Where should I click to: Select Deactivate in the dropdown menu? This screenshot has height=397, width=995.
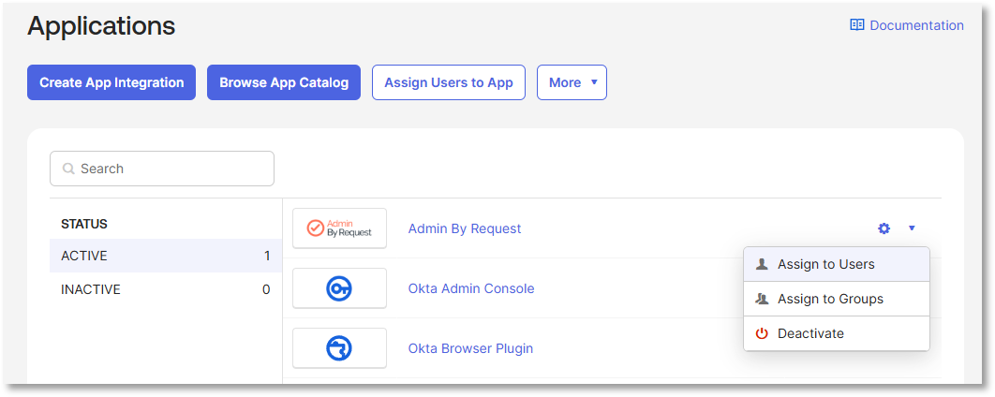point(837,333)
